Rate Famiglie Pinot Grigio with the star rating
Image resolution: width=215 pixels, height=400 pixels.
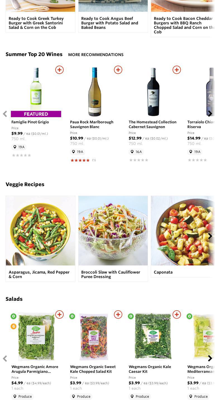pyautogui.click(x=21, y=155)
